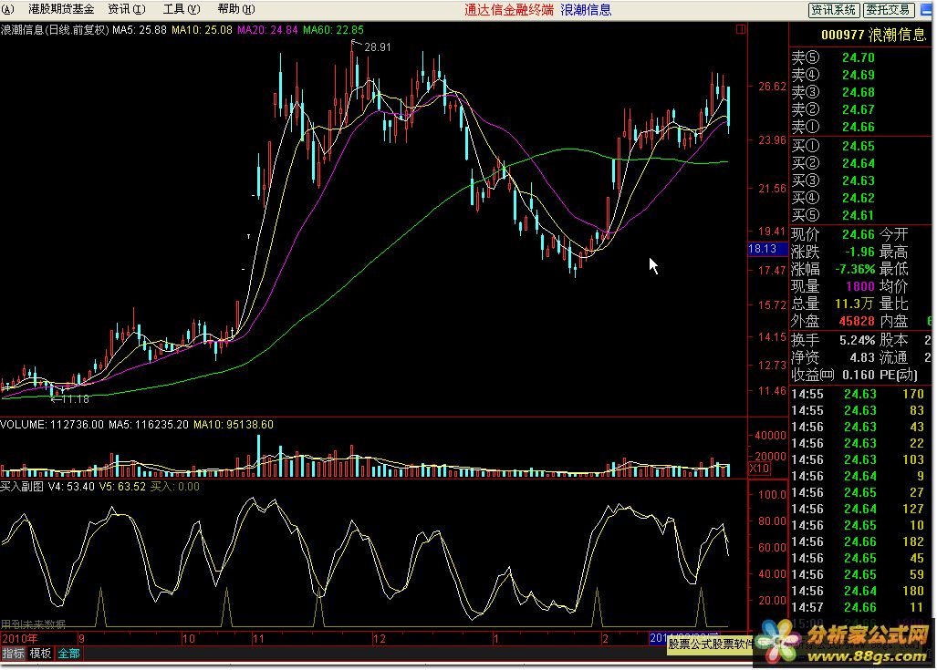This screenshot has height=670, width=937.
Task: Select the 全部 tab at bottom
Action: click(x=68, y=654)
